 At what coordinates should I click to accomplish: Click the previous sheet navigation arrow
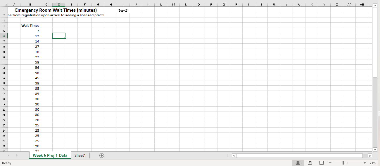click(x=8, y=156)
